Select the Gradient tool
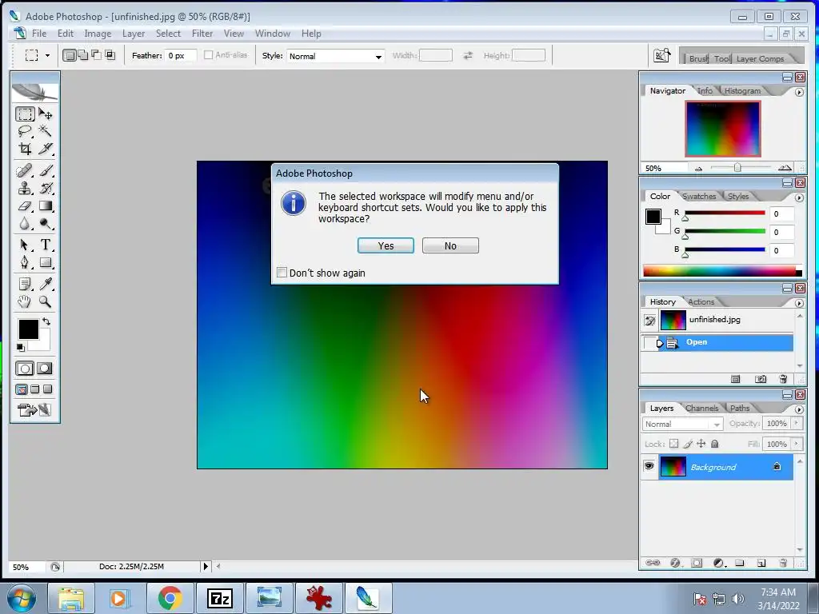Viewport: 819px width, 614px height. [x=46, y=206]
